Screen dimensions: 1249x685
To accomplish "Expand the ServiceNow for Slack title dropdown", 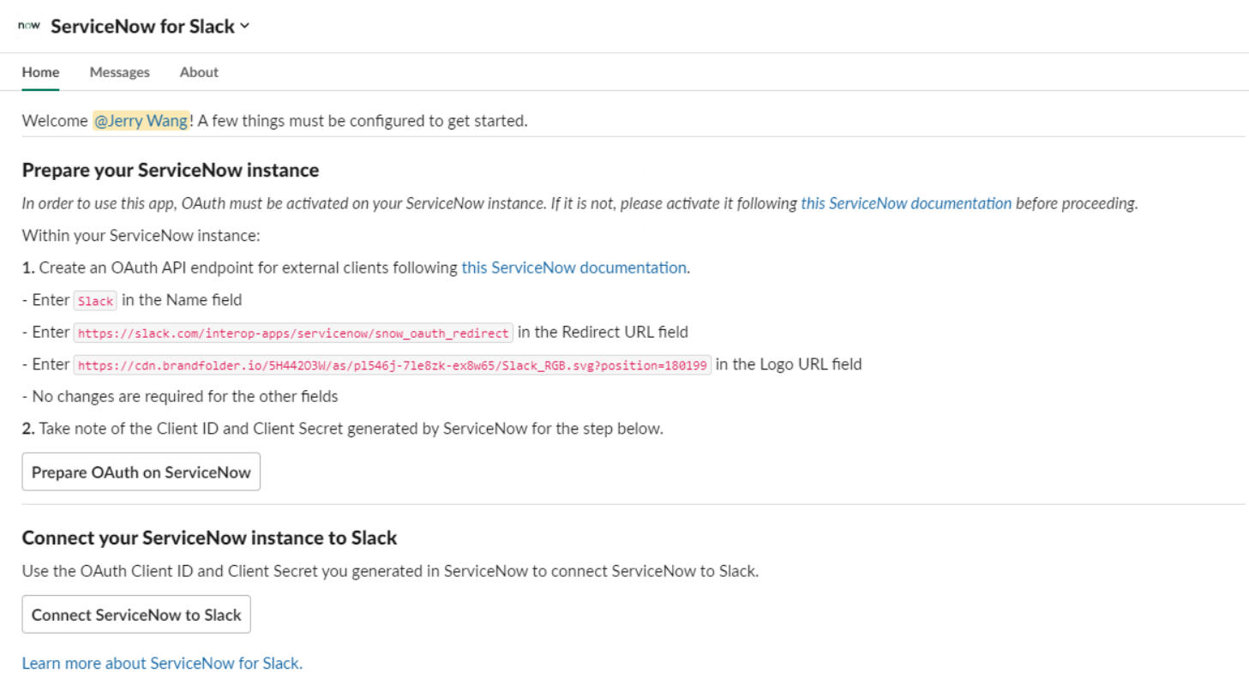I will [x=244, y=26].
